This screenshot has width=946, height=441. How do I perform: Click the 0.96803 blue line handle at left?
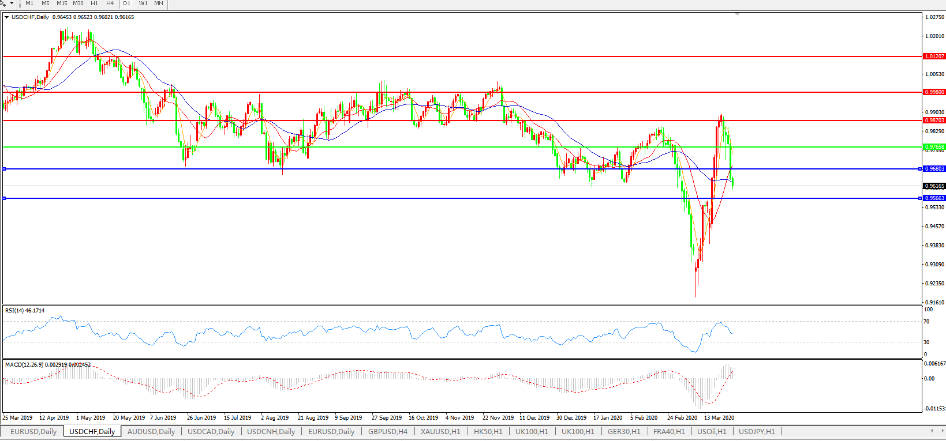coord(5,169)
